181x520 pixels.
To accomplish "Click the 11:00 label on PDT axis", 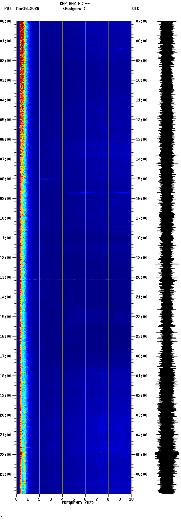I will (x=6, y=238).
